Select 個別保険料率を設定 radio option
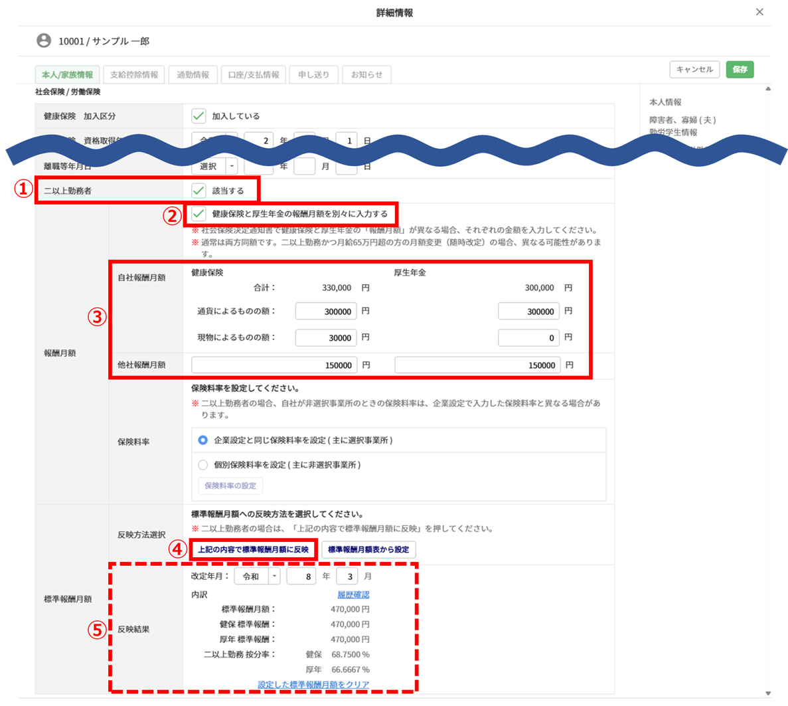This screenshot has height=706, width=788. pos(203,465)
